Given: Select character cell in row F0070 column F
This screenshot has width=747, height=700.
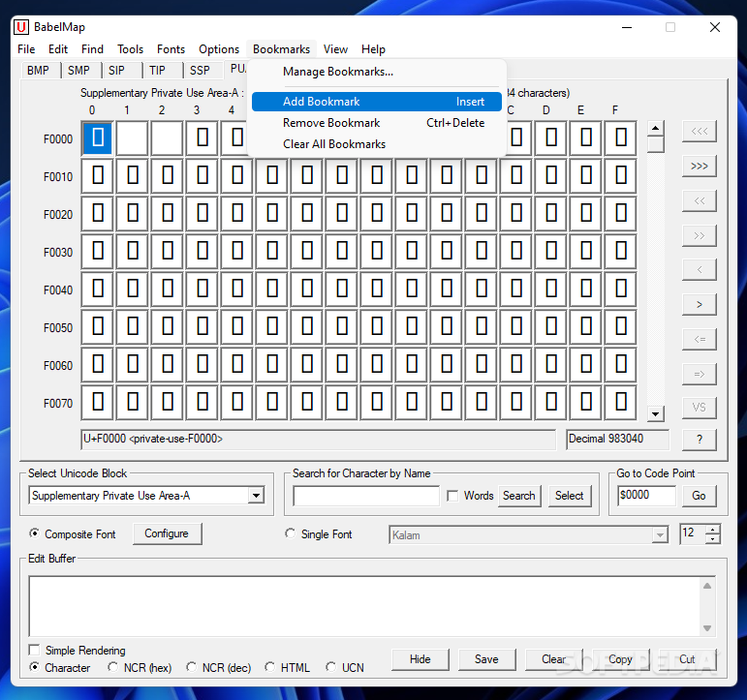Looking at the screenshot, I should click(x=621, y=403).
